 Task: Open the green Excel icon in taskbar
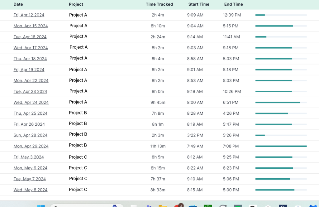208,206
